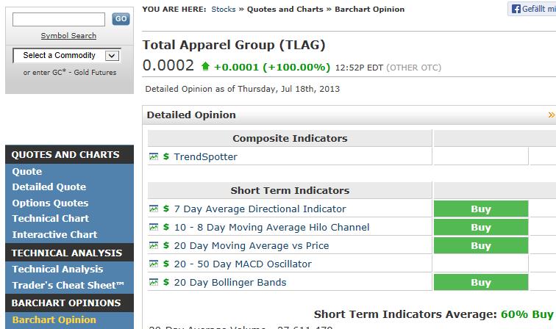Click the Facebook Gefällt mir icon
The width and height of the screenshot is (556, 329).
click(516, 9)
